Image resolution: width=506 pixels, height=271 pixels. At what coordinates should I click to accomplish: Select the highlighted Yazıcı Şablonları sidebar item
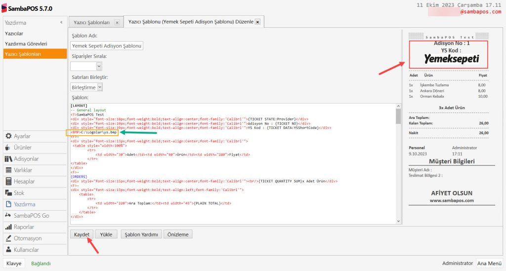tap(35, 54)
